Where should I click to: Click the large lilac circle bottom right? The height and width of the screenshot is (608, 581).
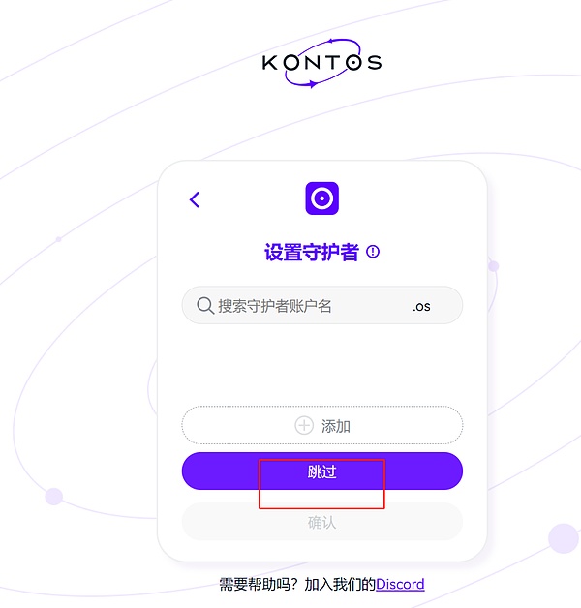click(564, 538)
